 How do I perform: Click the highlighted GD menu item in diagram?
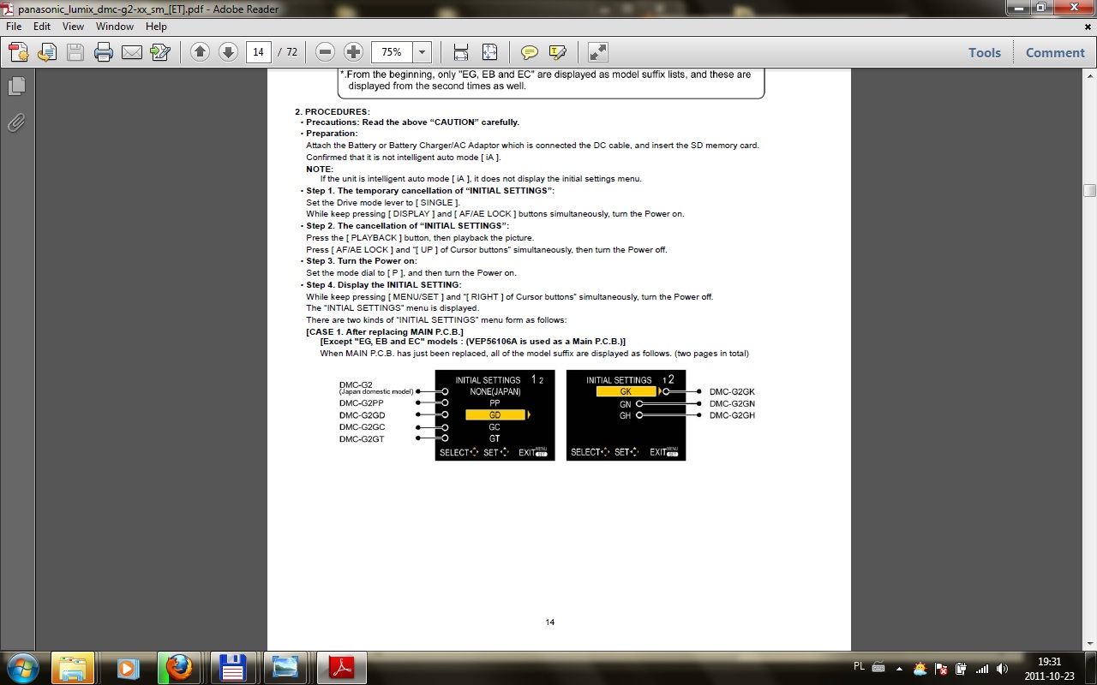495,415
